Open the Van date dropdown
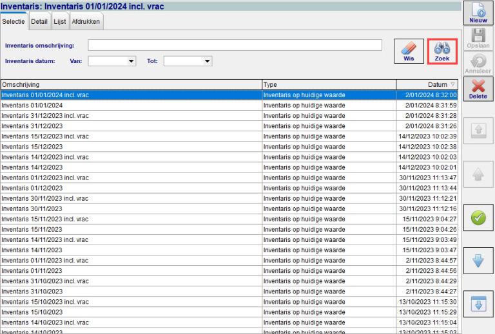This screenshot has width=495, height=334. (131, 62)
